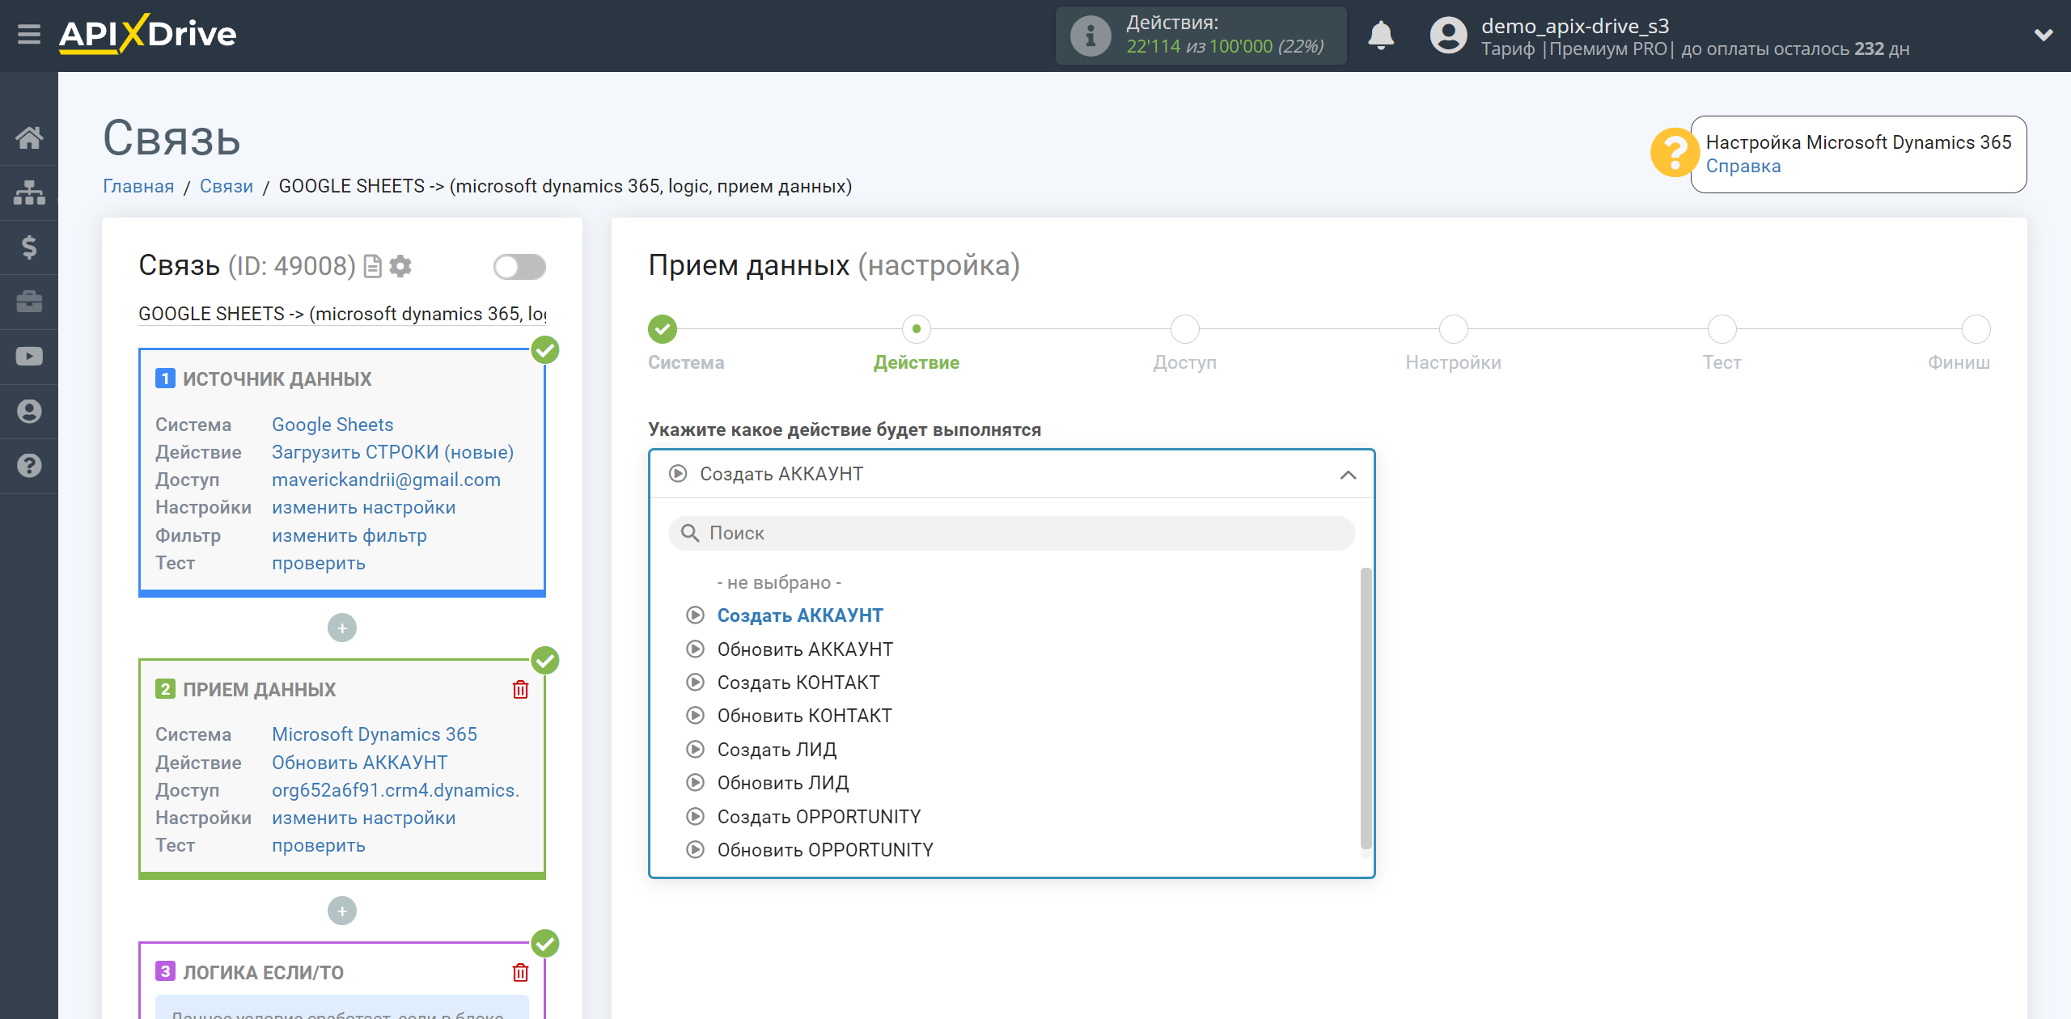Screen dimensions: 2071x1019
Task: Add block with plus below ПРИЕМ ДАННЫХ
Action: click(342, 911)
